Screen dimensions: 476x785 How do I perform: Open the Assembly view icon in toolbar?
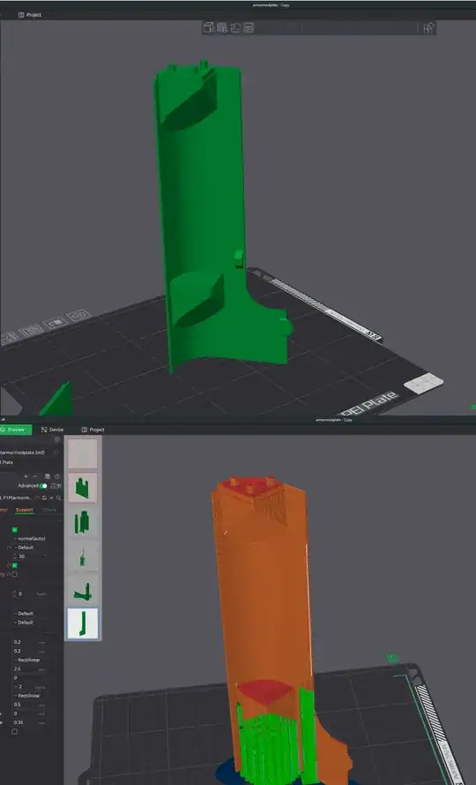tap(428, 27)
